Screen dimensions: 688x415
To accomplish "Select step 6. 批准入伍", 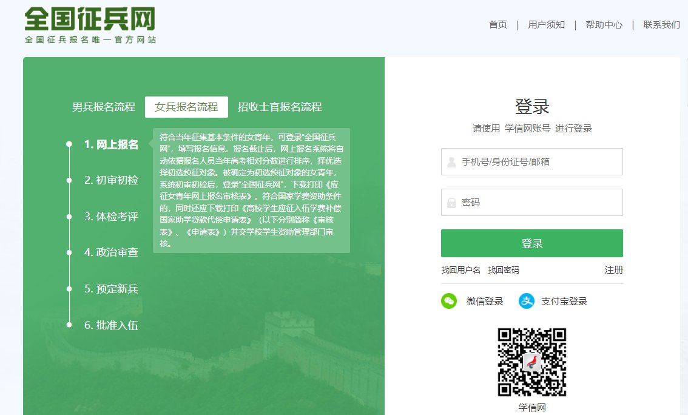I will pos(111,325).
